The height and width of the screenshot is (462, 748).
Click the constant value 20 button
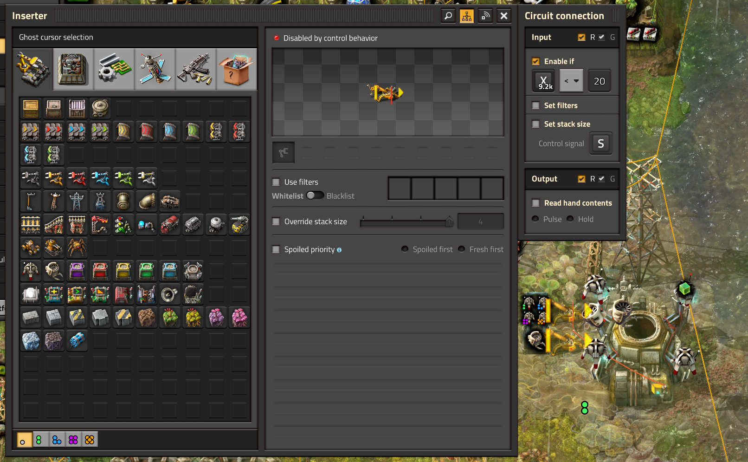(600, 81)
